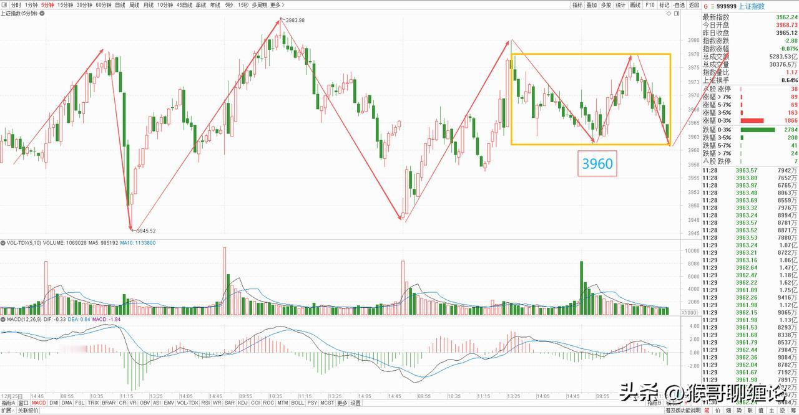Screen dimensions: 799x415
Task: Click the F10 info button
Action: pos(650,5)
